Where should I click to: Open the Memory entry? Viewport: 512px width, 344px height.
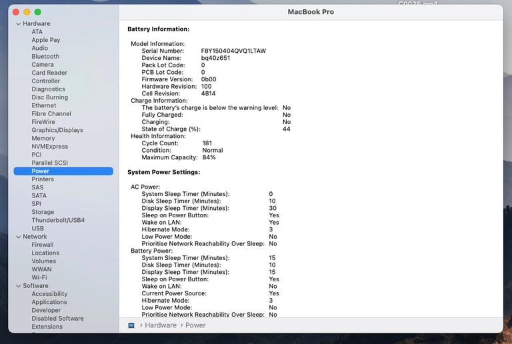[43, 138]
